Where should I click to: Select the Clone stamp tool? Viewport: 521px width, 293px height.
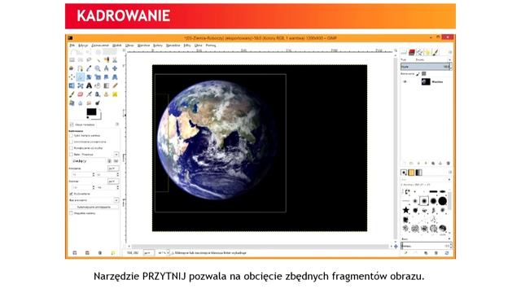click(107, 94)
